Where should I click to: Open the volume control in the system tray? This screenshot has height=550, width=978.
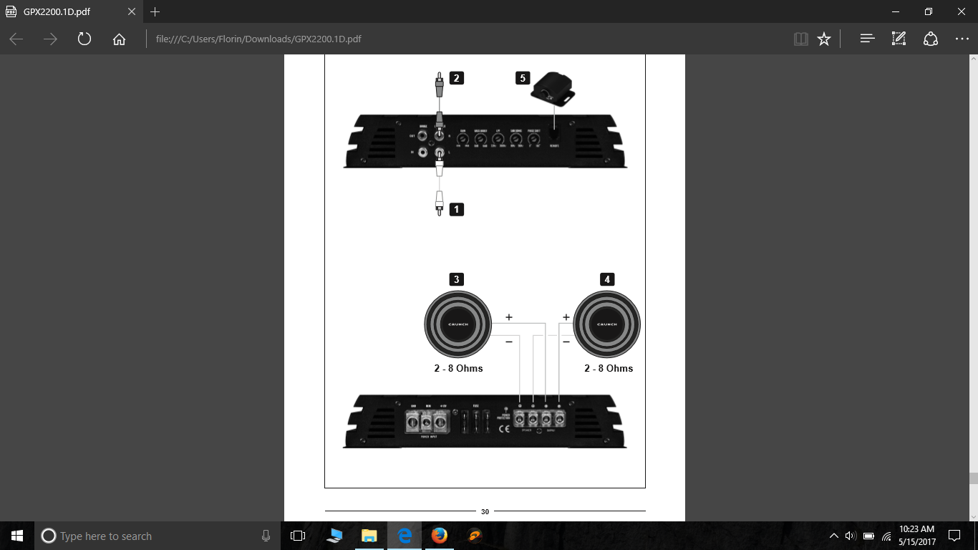tap(851, 536)
